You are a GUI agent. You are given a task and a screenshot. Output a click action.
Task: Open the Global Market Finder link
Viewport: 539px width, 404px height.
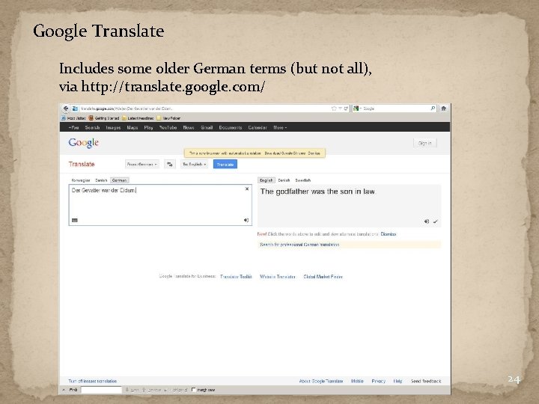click(x=323, y=277)
